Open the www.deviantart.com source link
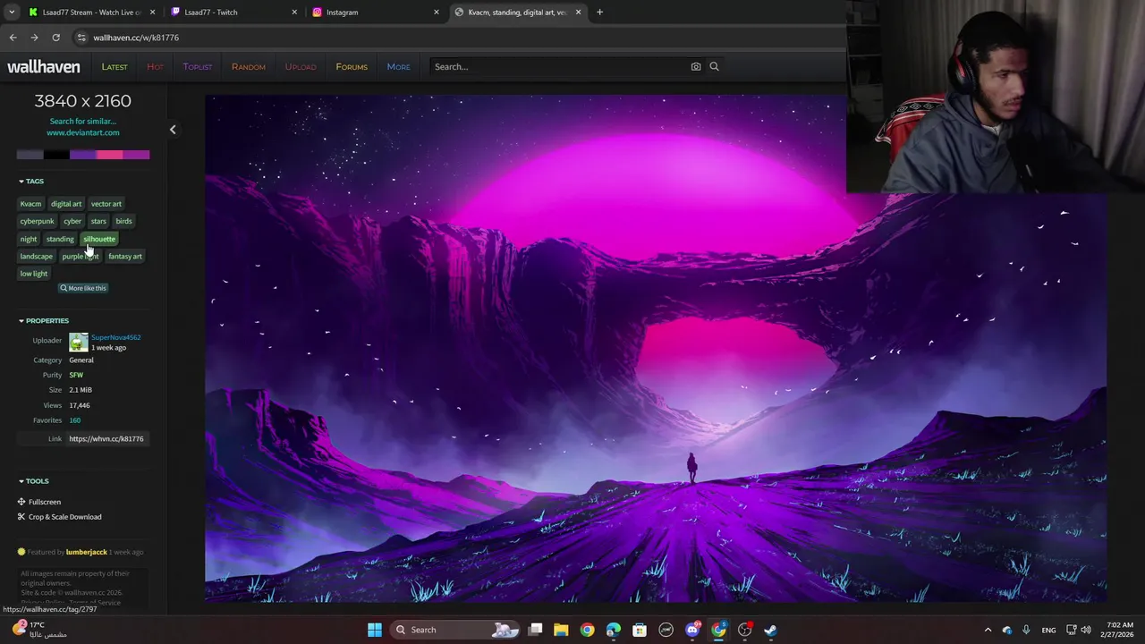 point(83,132)
